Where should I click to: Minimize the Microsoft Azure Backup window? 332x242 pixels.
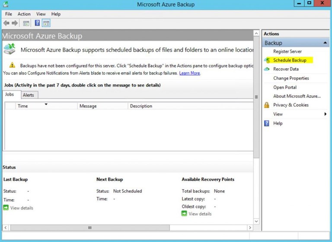point(299,3)
